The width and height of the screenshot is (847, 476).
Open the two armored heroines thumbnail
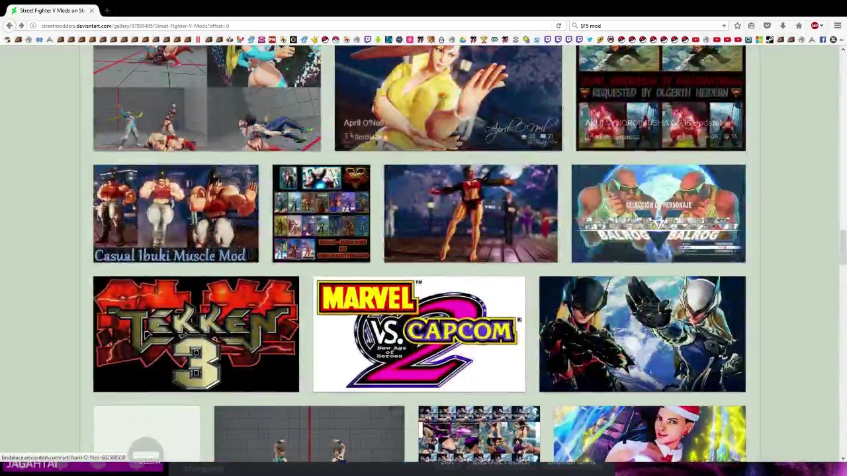[642, 334]
